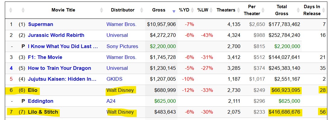The width and height of the screenshot is (334, 120).
Task: Open Jujutsu Kaisen: Hidden Inventory link
Action: pos(62,79)
